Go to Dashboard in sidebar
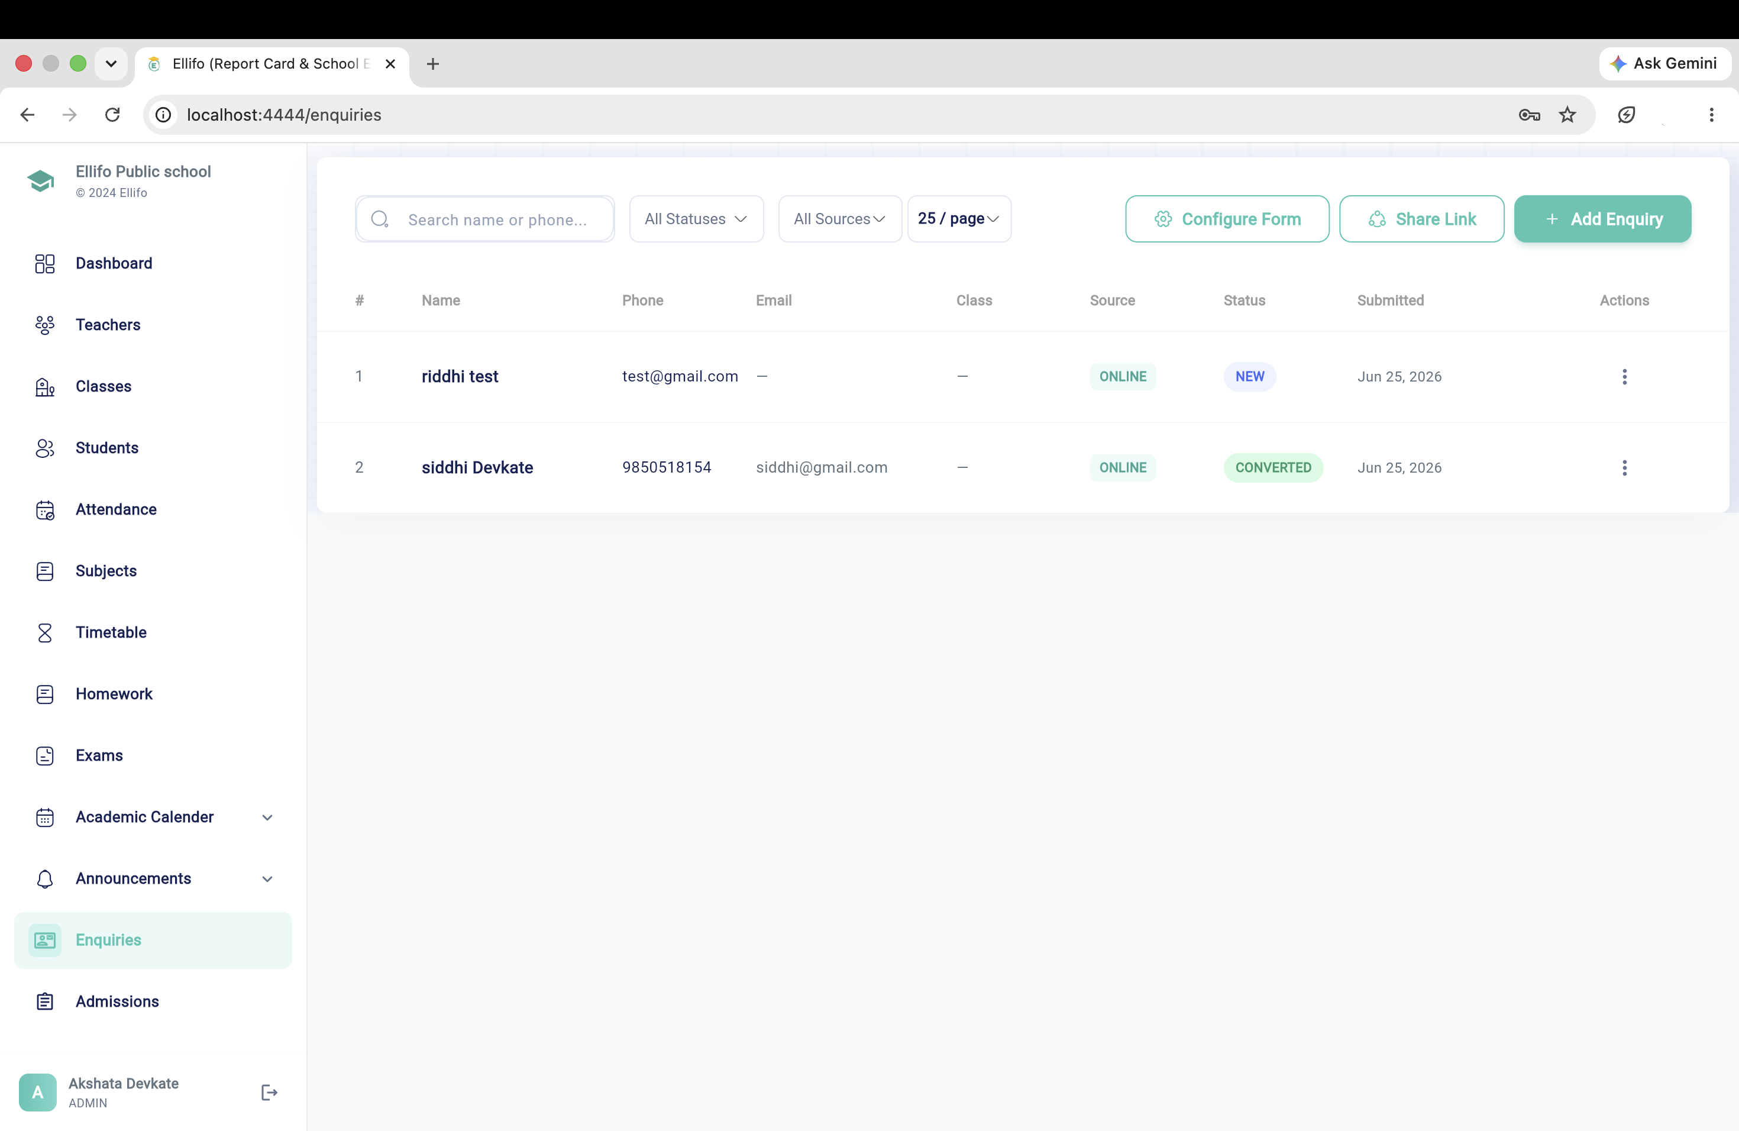 [153, 263]
